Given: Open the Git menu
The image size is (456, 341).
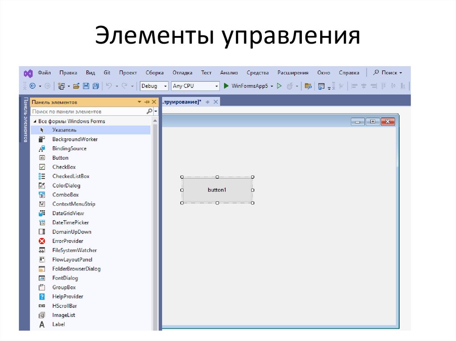Looking at the screenshot, I should point(107,72).
